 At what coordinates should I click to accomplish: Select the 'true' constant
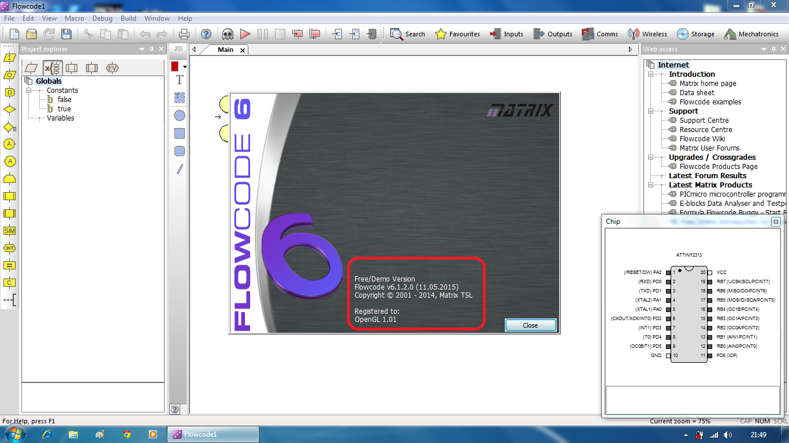(64, 109)
